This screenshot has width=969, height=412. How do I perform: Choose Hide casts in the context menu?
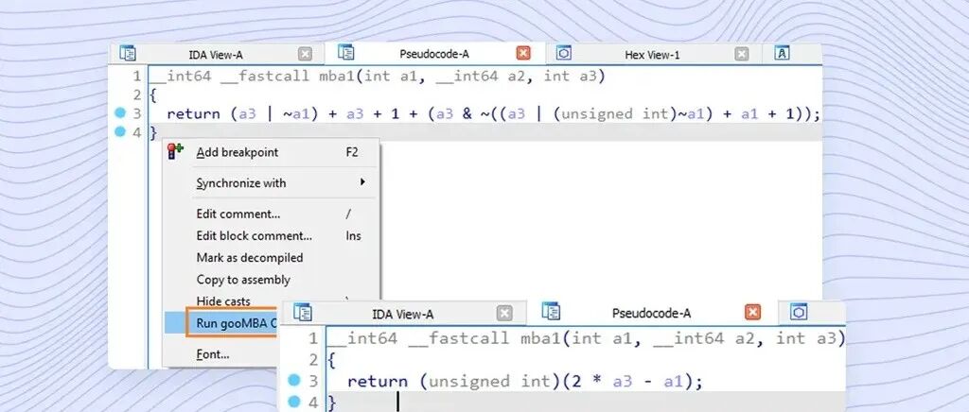[223, 301]
